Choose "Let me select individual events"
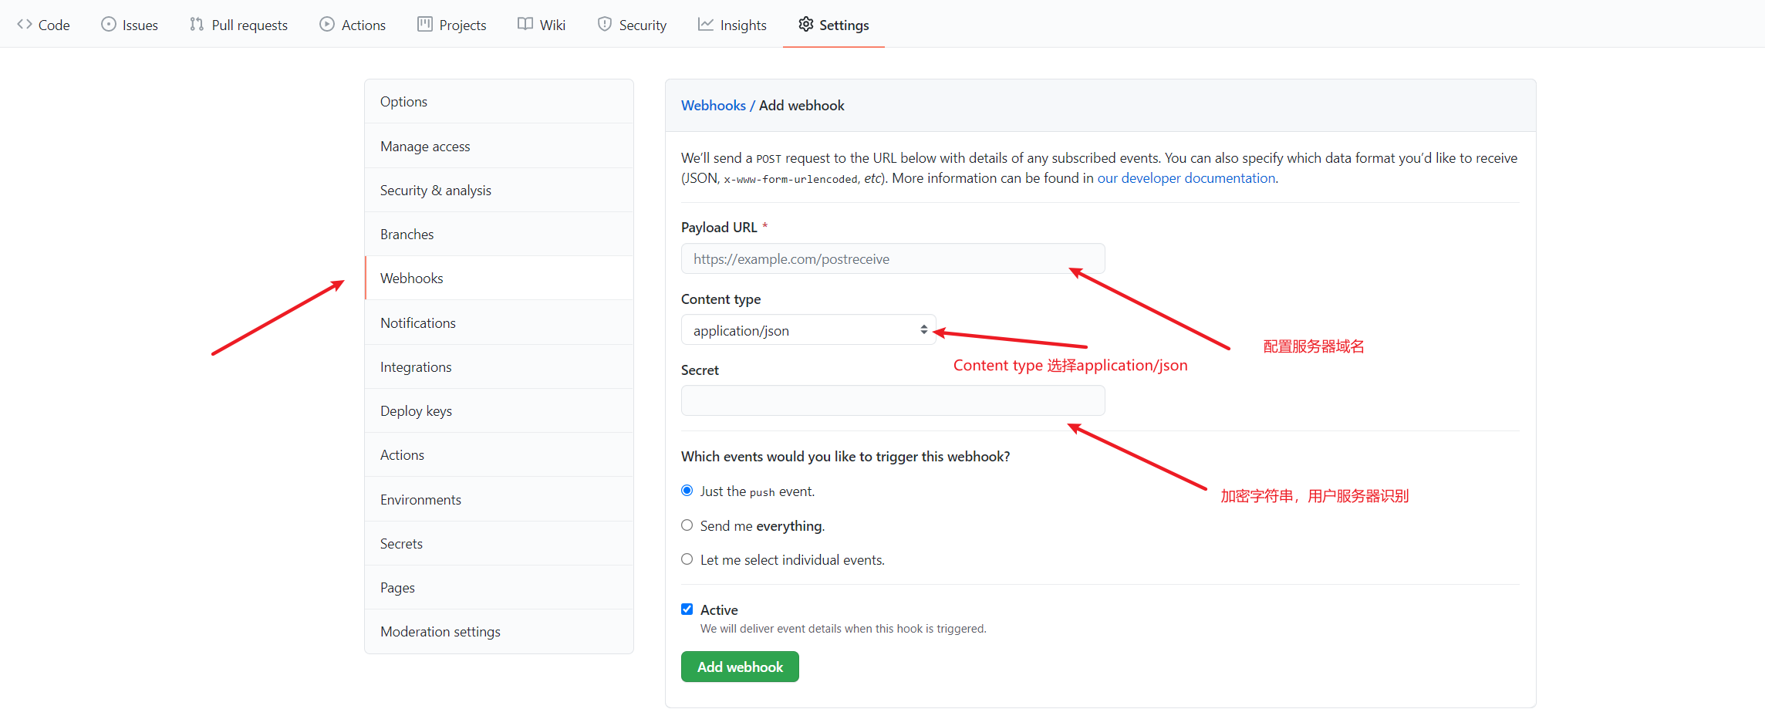 [x=687, y=559]
